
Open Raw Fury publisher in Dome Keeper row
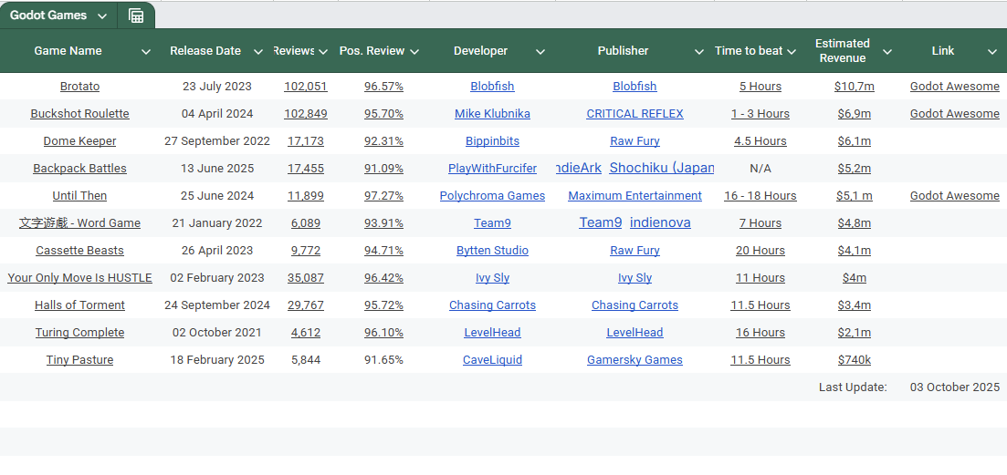click(635, 141)
